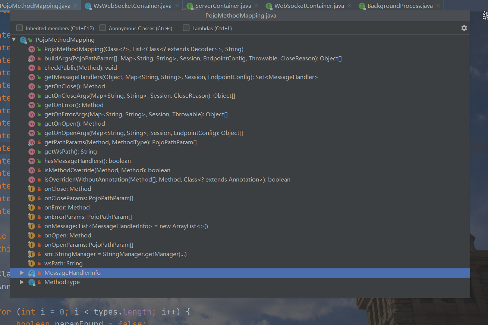Click enum icon beside MethodType
This screenshot has height=325, width=488.
32,282
